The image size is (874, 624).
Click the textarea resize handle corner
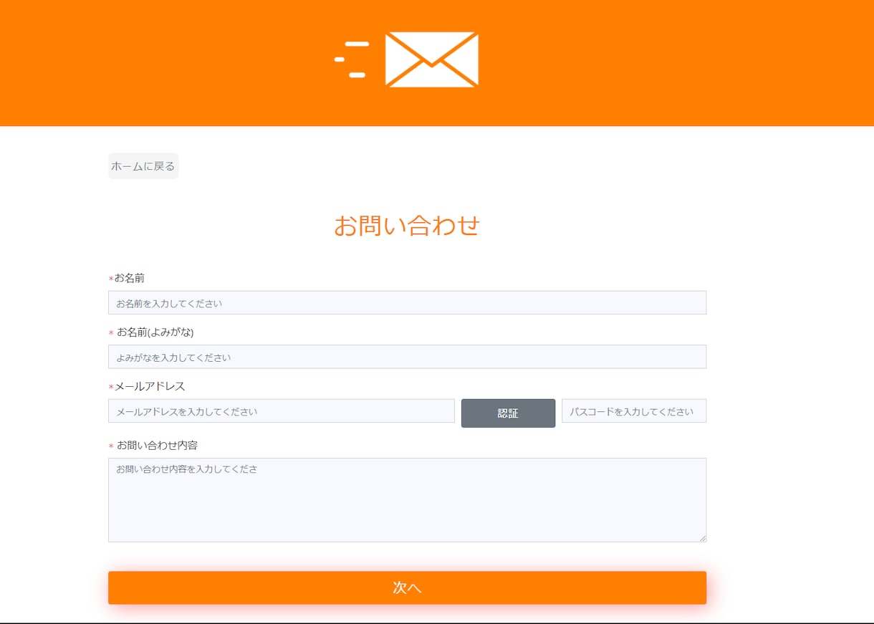pyautogui.click(x=702, y=538)
